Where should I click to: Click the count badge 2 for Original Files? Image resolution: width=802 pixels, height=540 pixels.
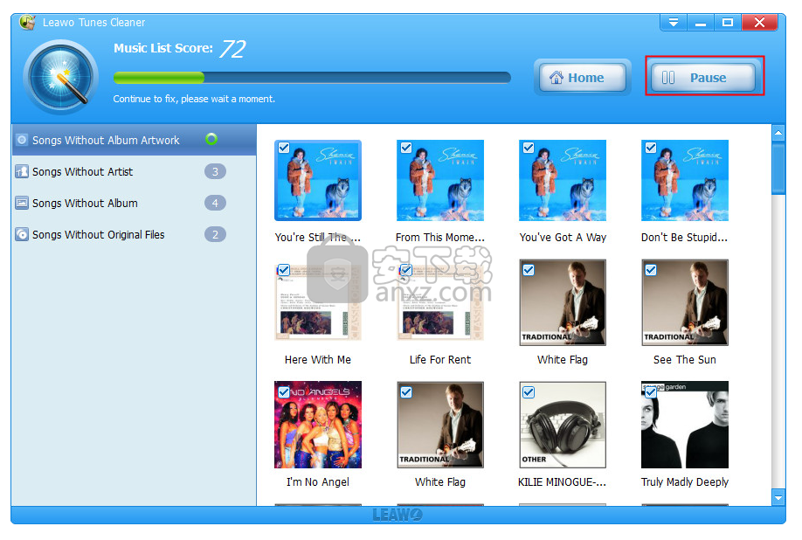pyautogui.click(x=215, y=234)
